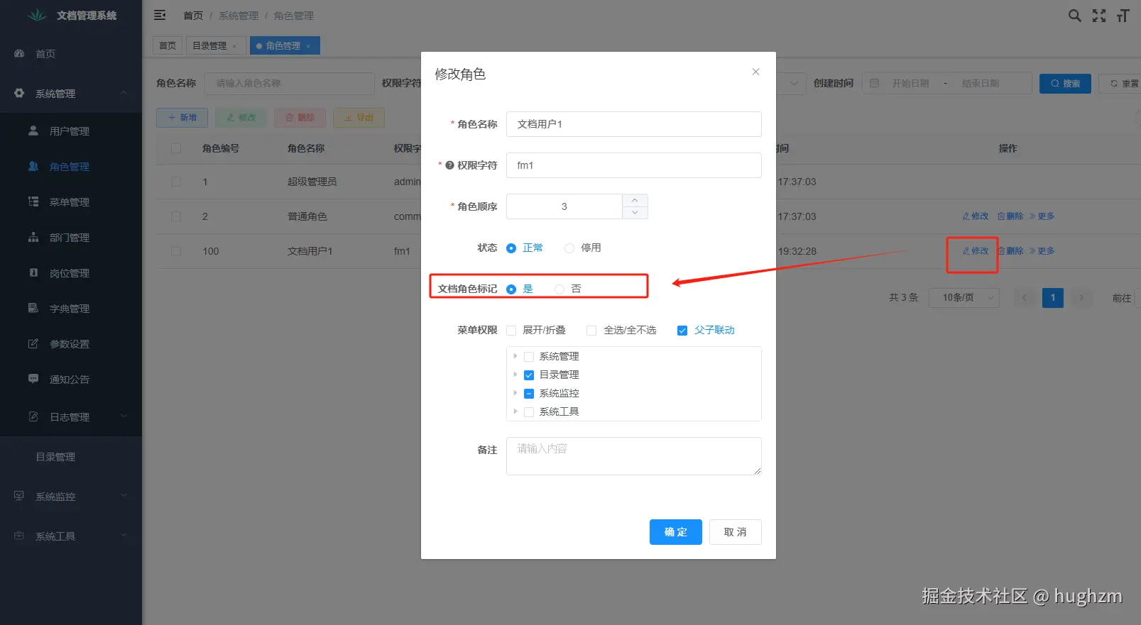Click the 新增 add button
1141x625 pixels.
[182, 118]
